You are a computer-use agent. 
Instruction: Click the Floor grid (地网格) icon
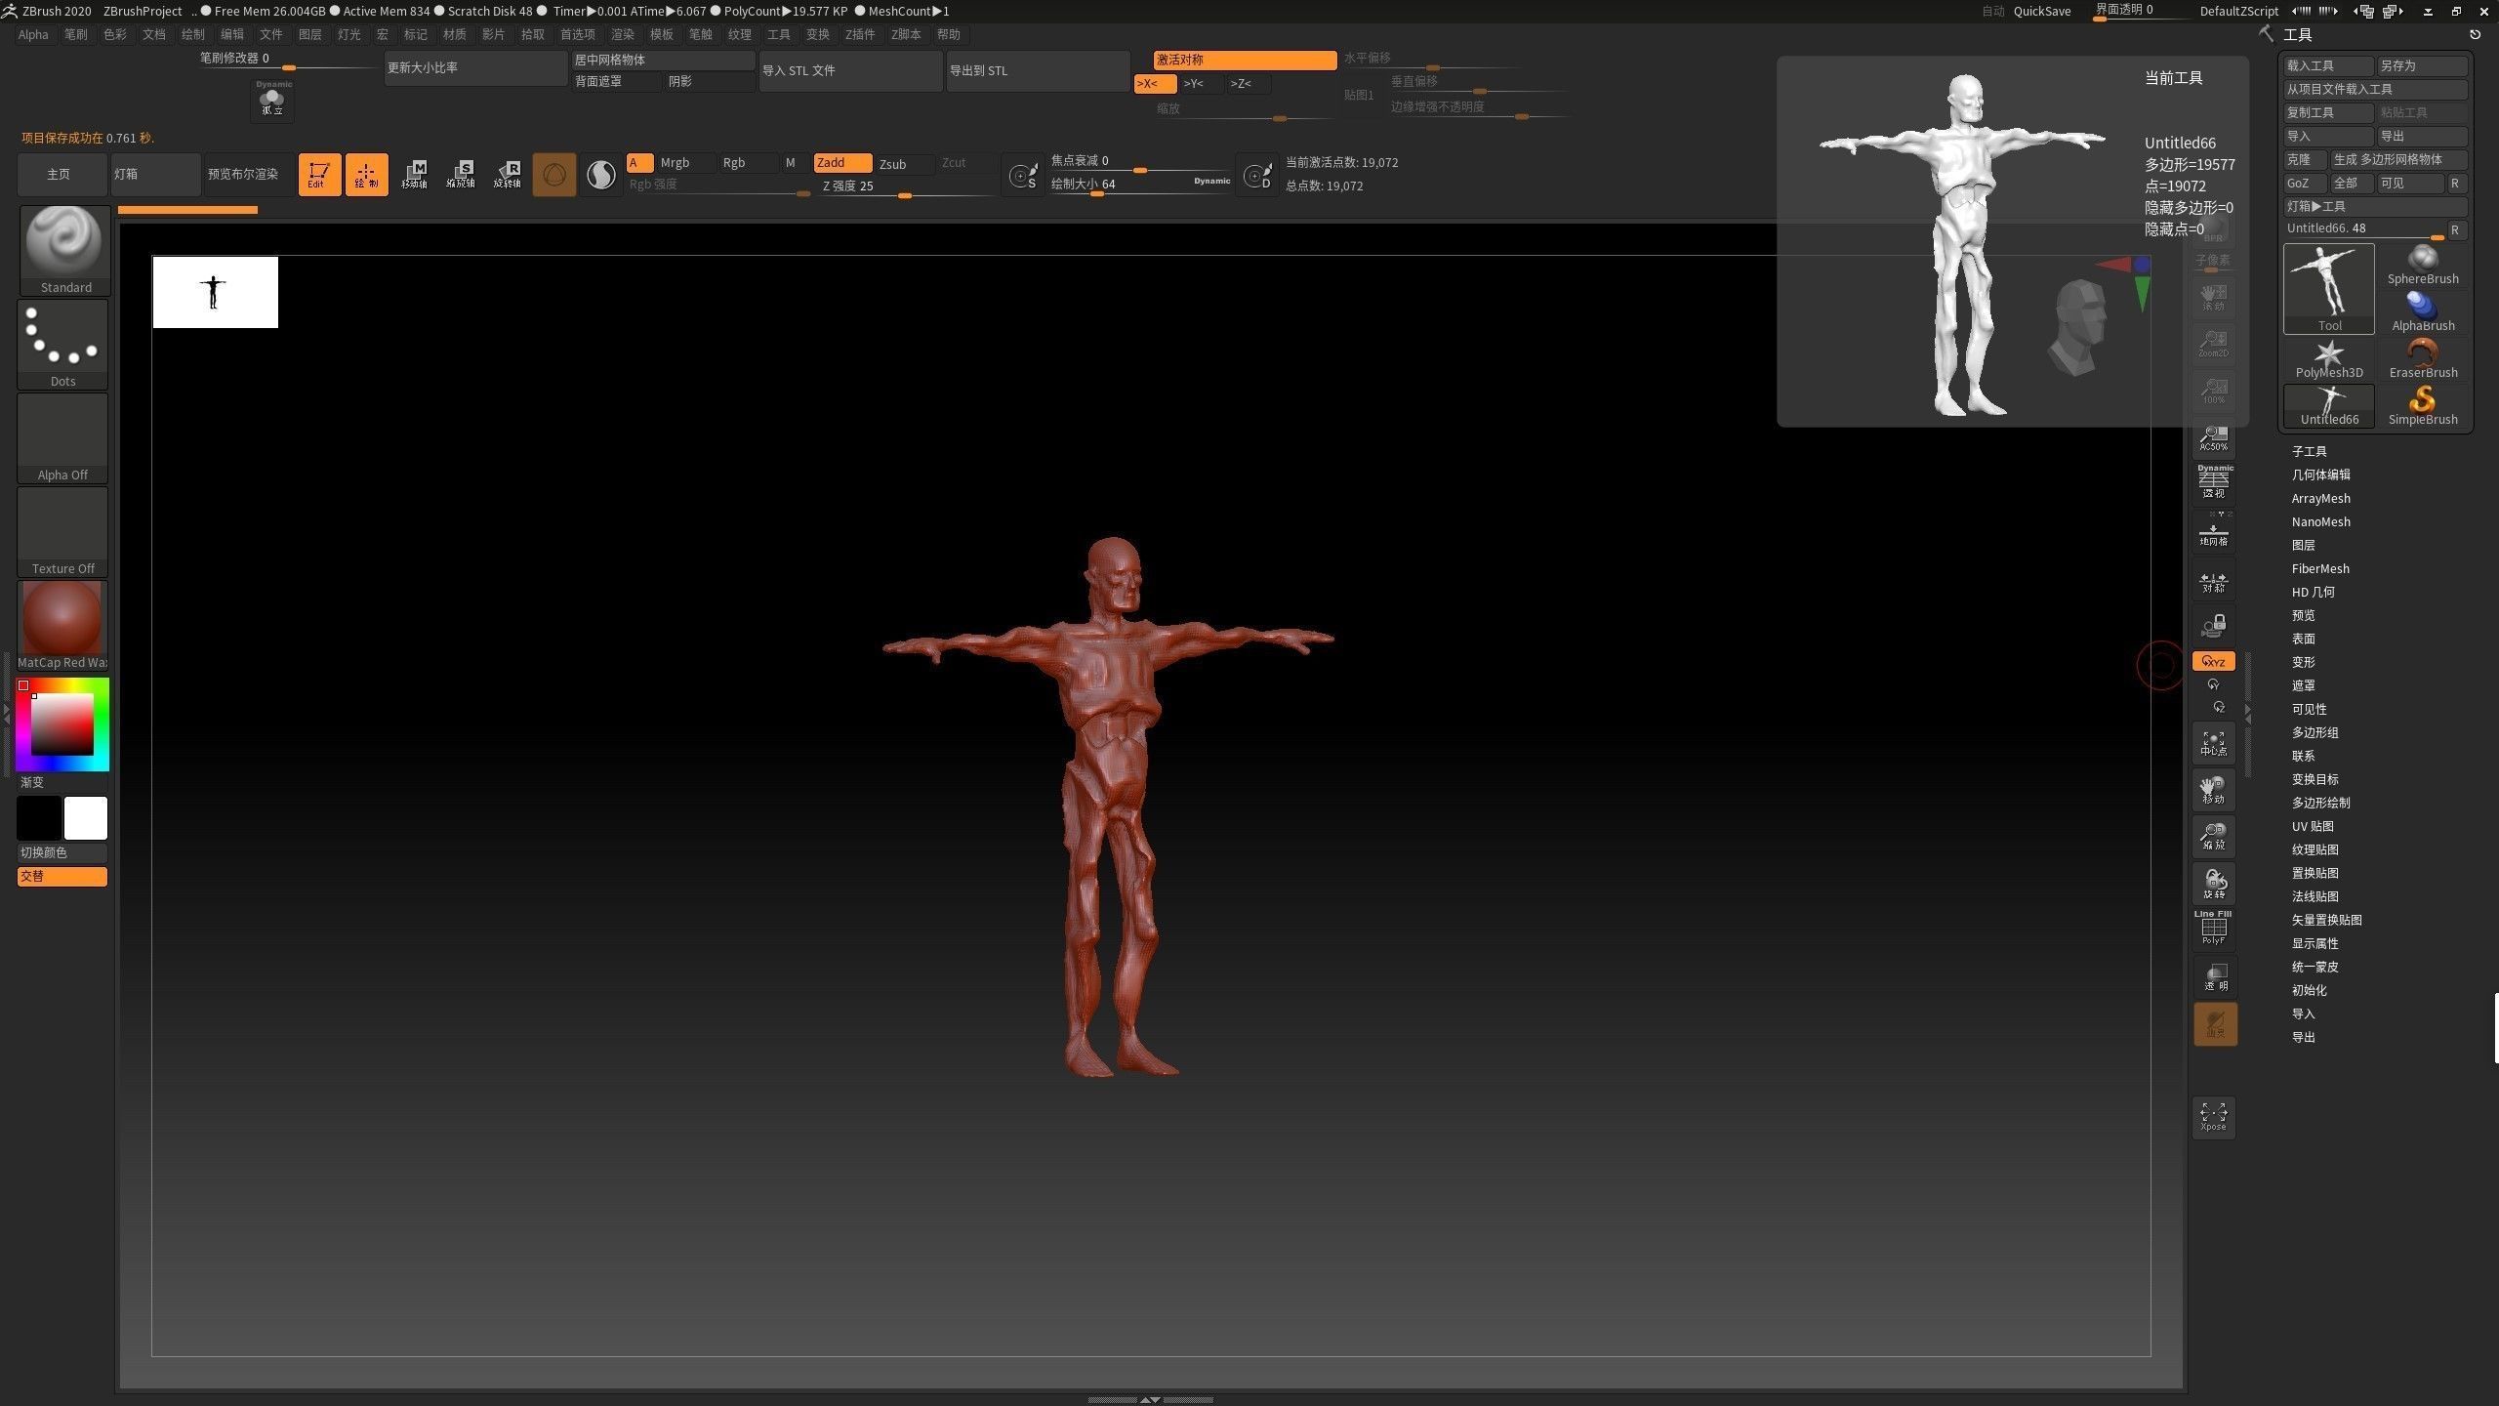pos(2214,533)
